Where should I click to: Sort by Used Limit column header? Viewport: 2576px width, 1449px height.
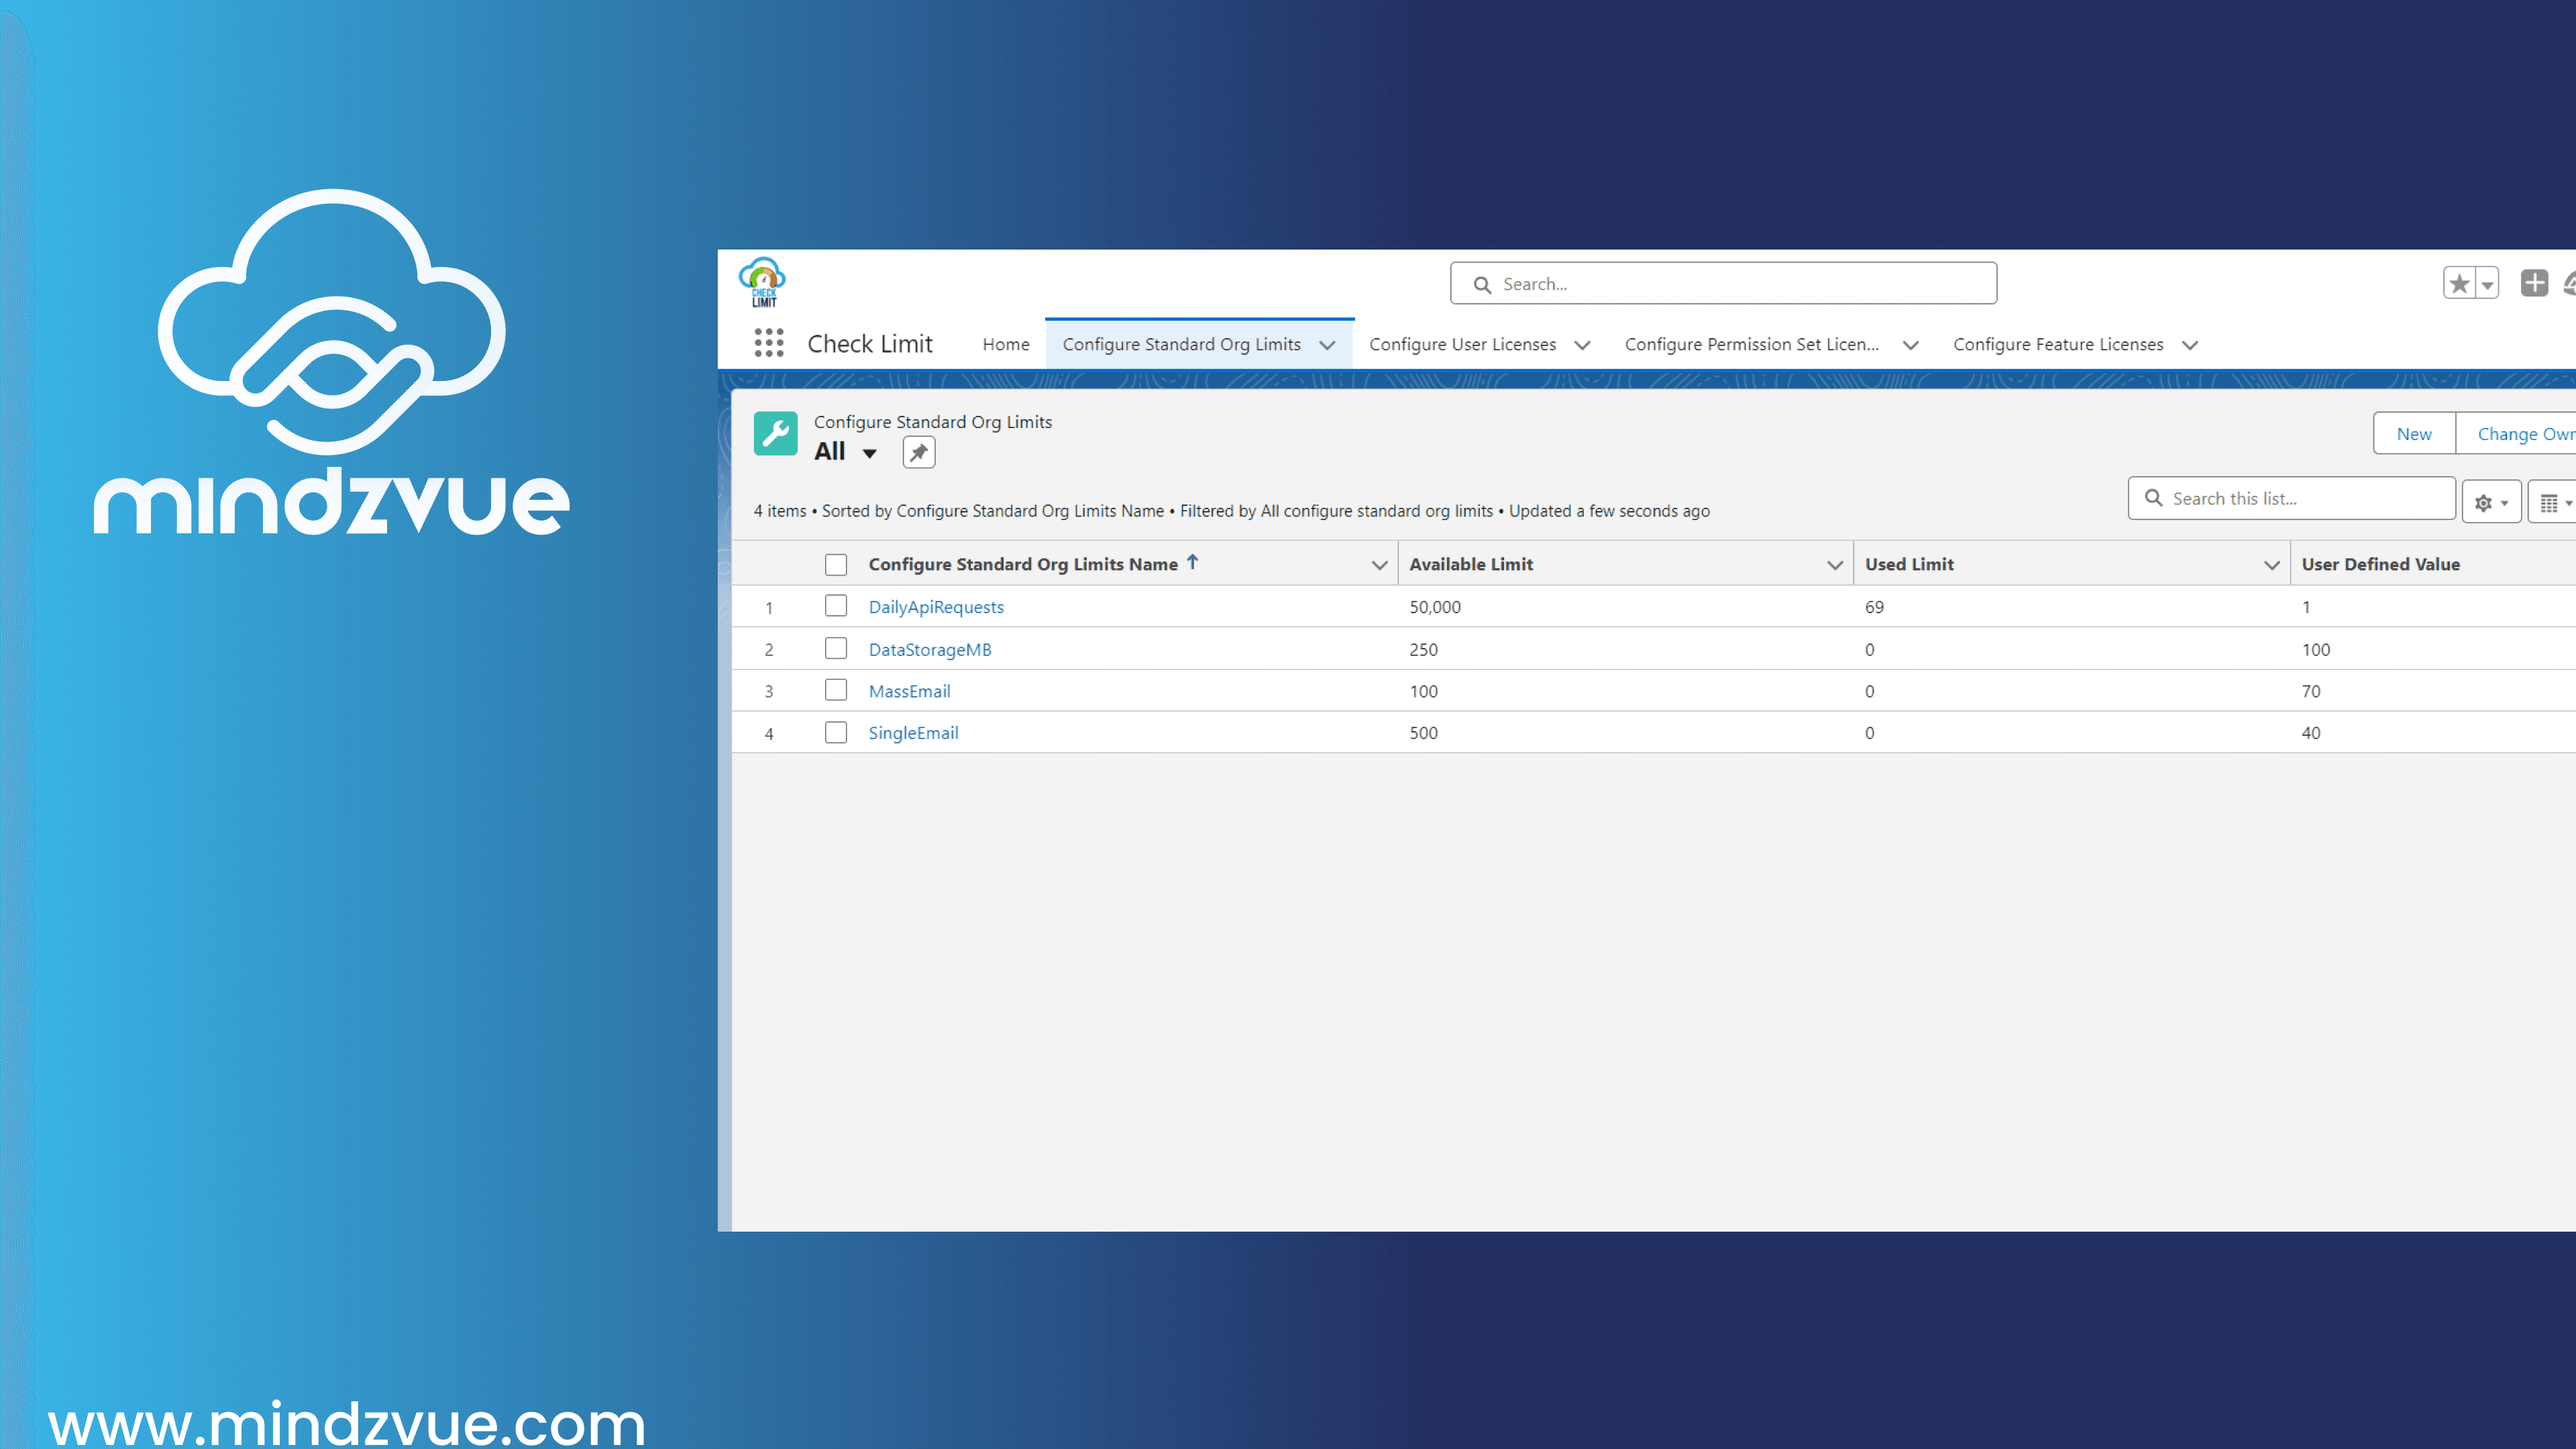(1908, 564)
